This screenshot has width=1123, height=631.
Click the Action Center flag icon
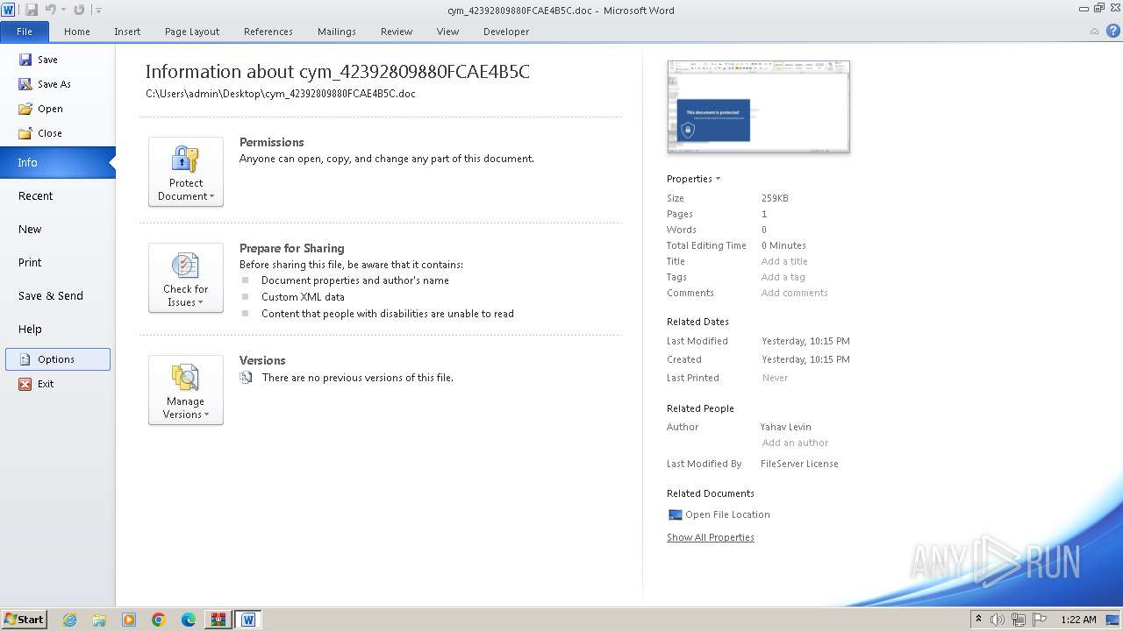click(1040, 620)
